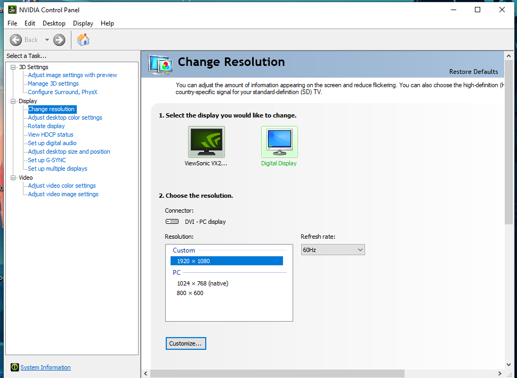Screen dimensions: 517x378
Task: Click the Back arrow icon
Action: click(x=16, y=40)
